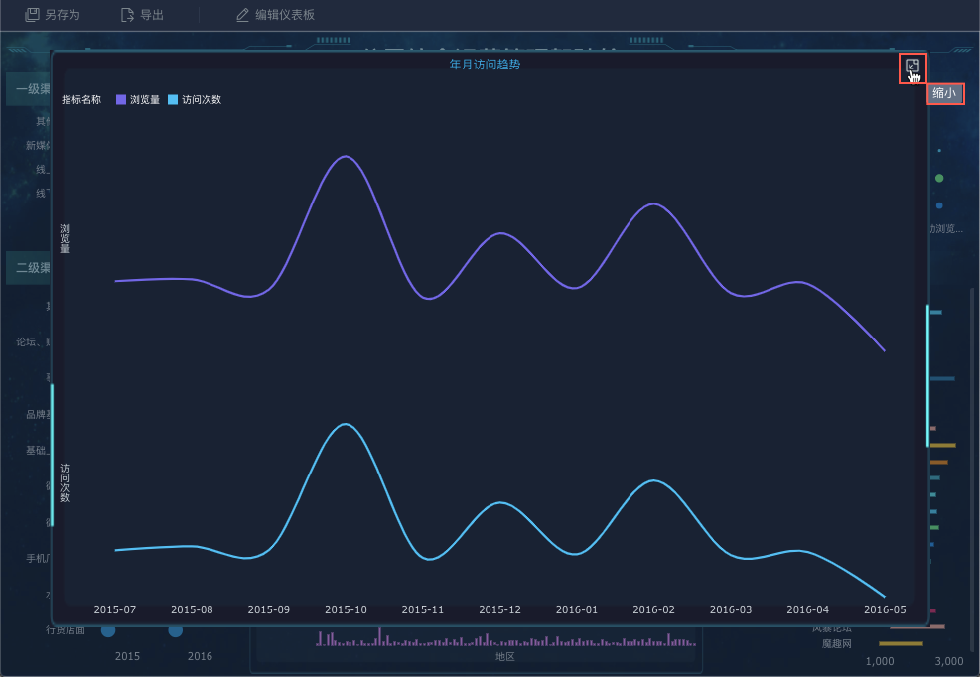Click the chart title 年月访问趋势
Screen dimensions: 980x677
(x=485, y=64)
